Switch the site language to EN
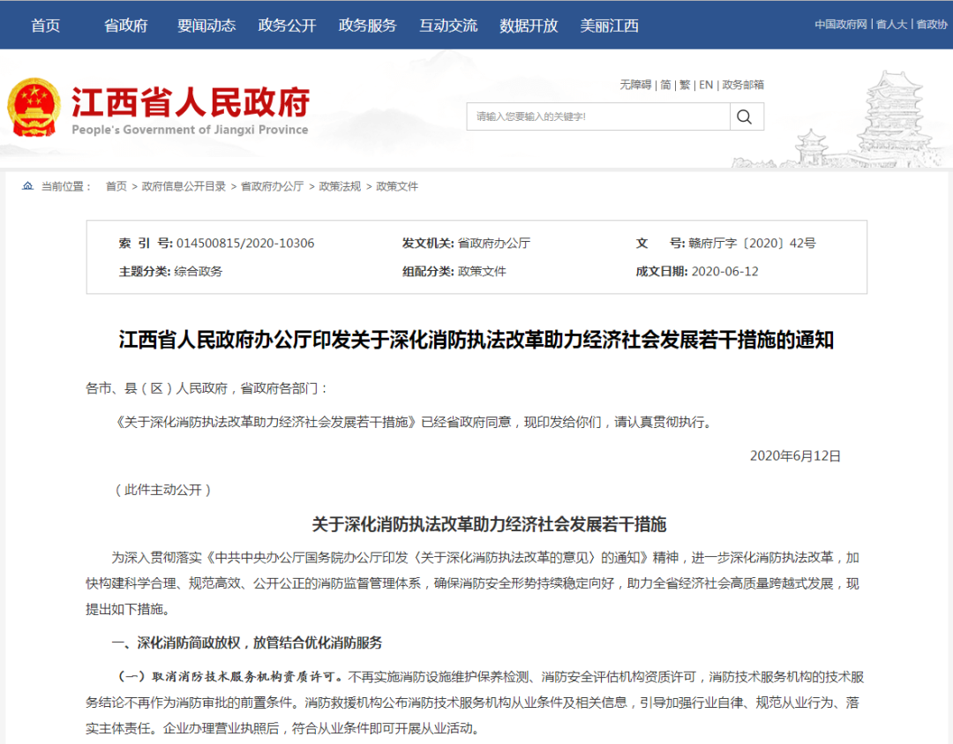 coord(706,85)
